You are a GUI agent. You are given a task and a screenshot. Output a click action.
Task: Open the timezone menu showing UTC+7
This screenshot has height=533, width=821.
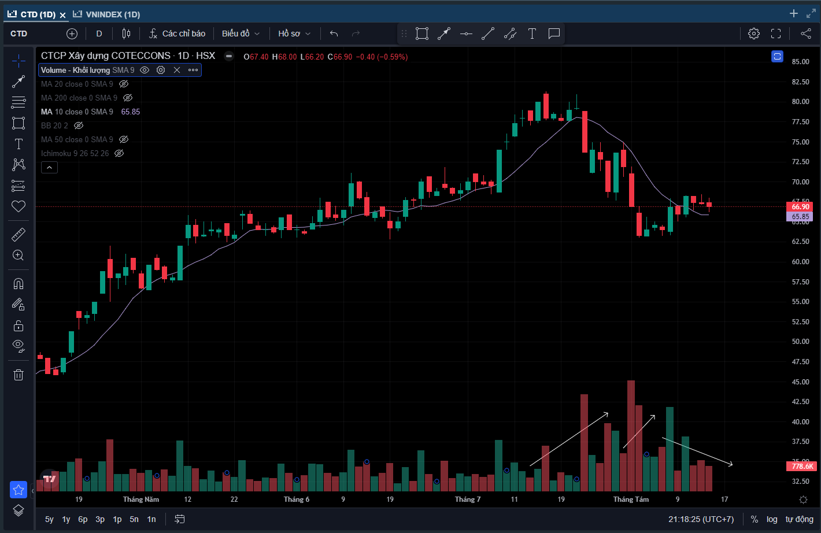tap(701, 519)
